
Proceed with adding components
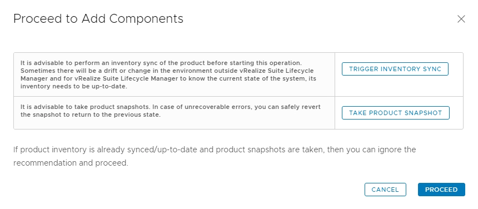[x=441, y=190]
